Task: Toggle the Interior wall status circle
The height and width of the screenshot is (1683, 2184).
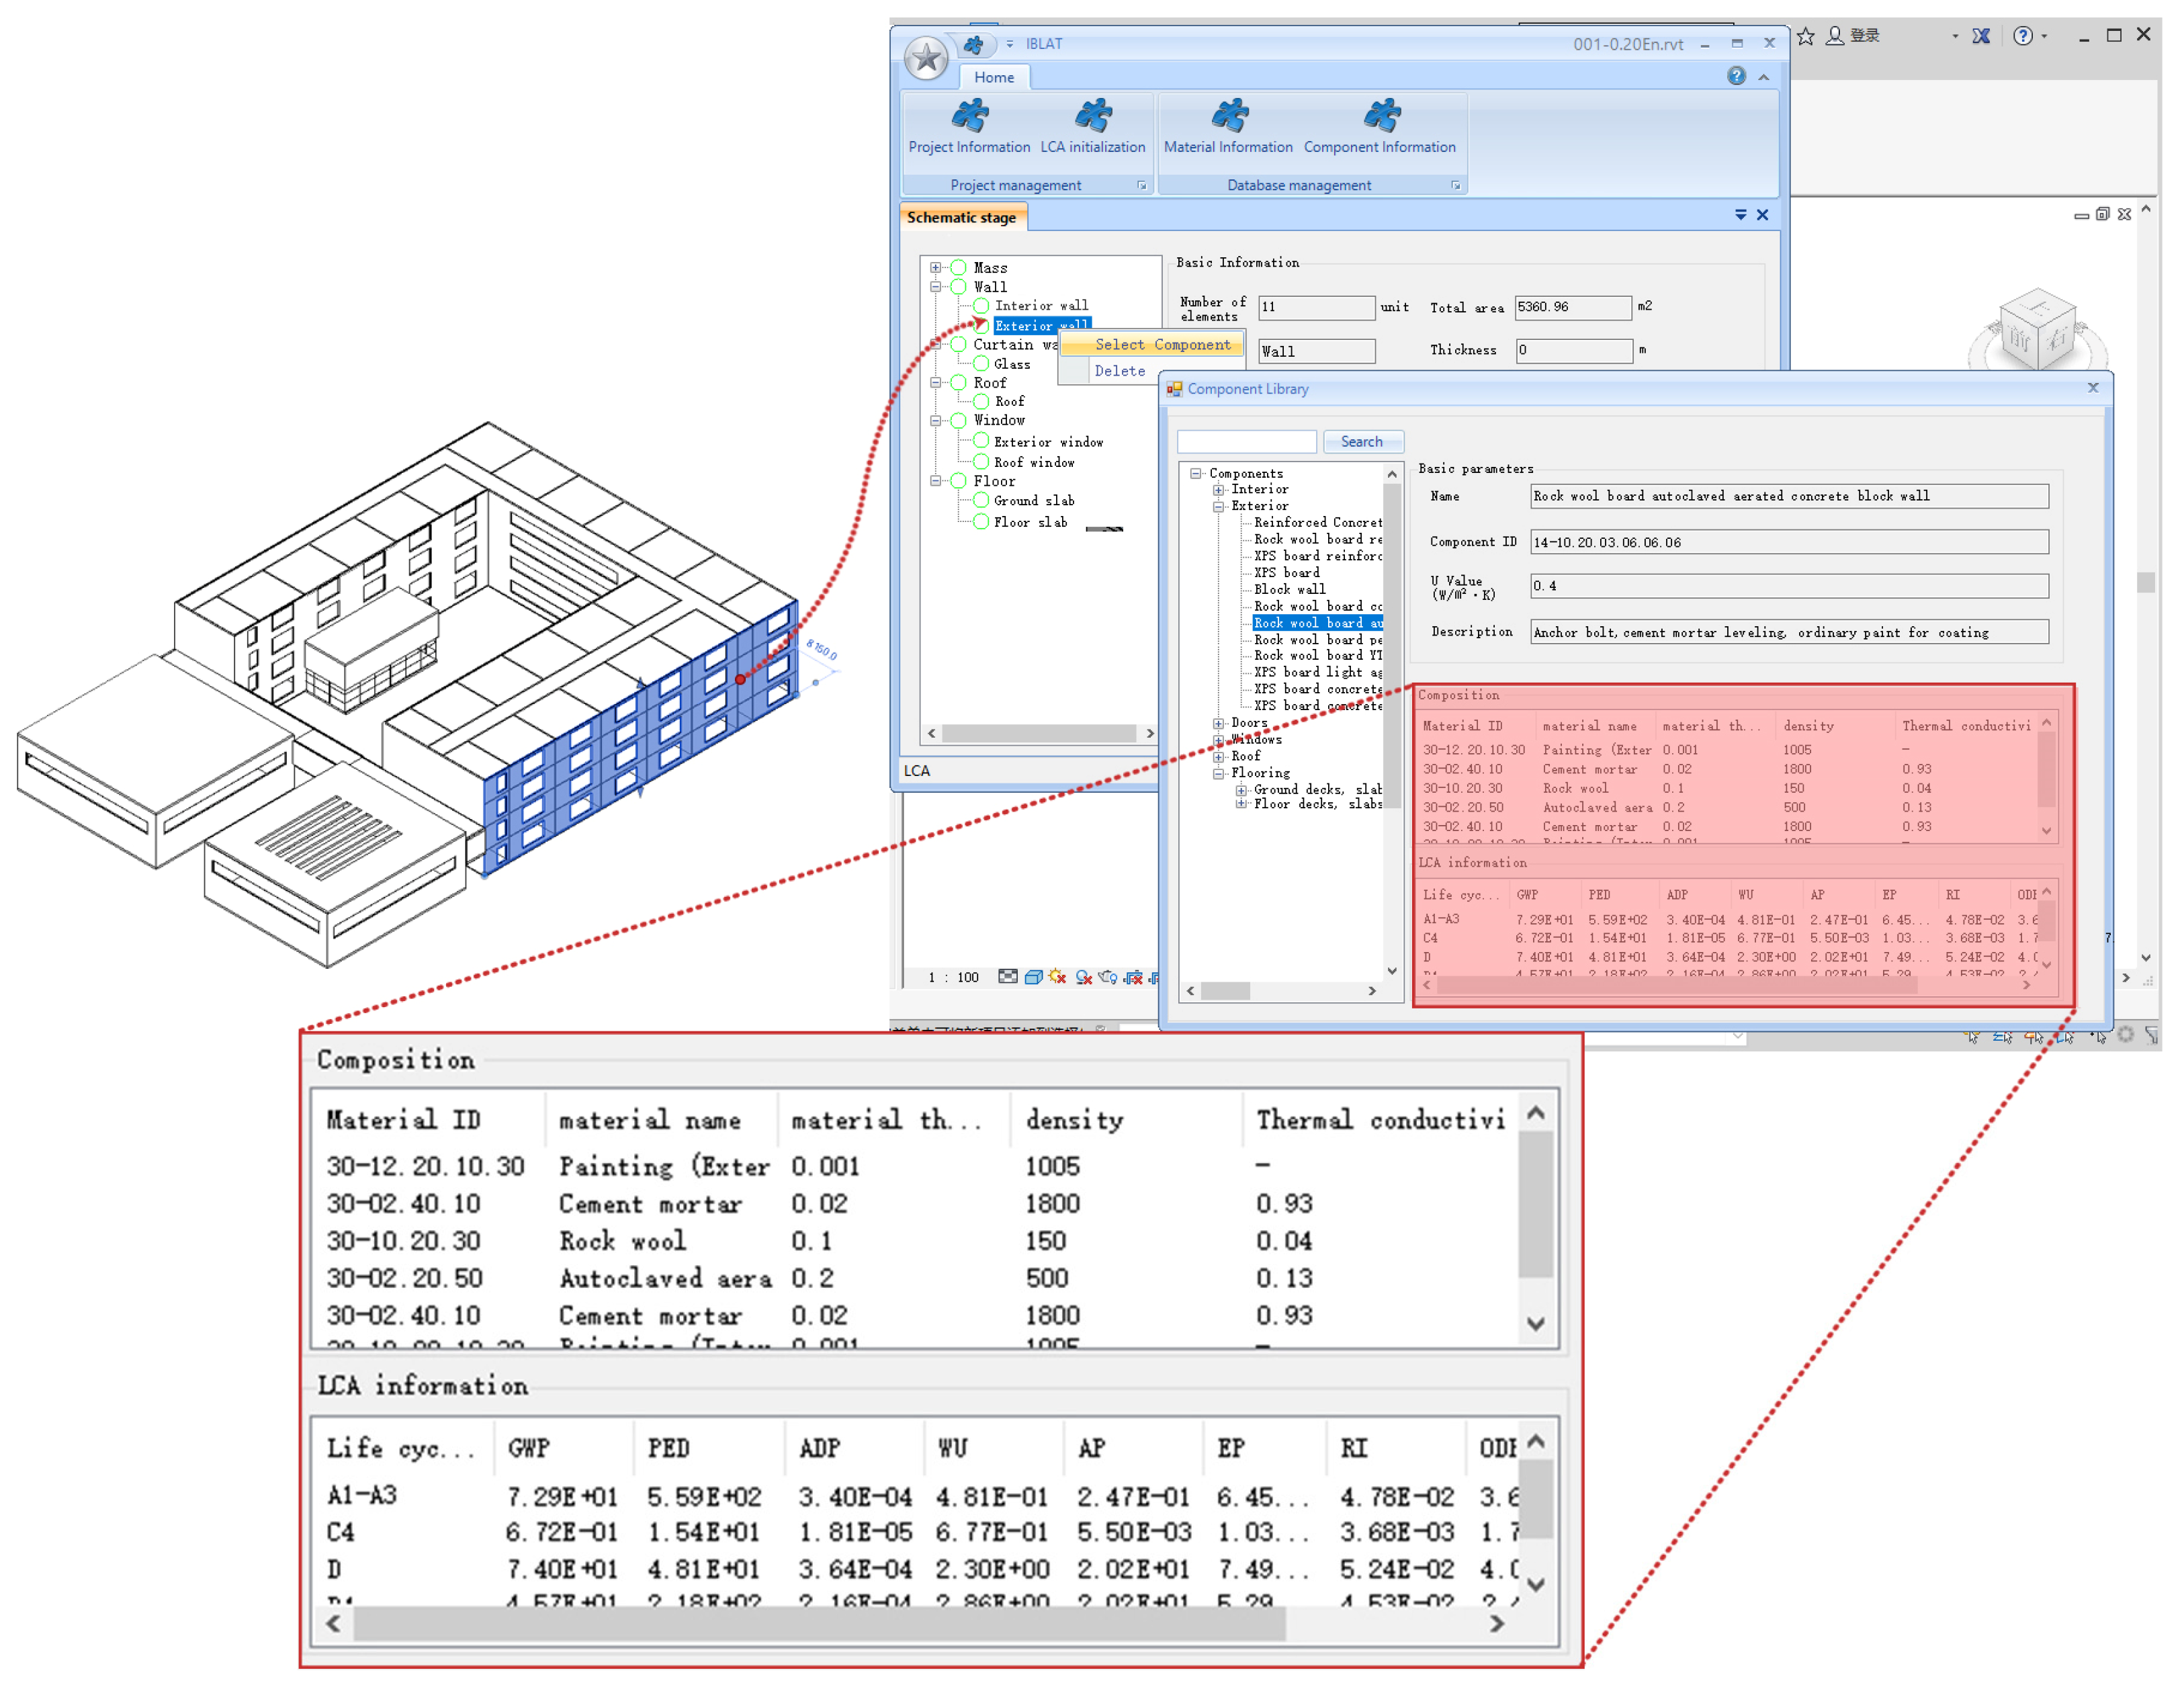Action: [981, 306]
